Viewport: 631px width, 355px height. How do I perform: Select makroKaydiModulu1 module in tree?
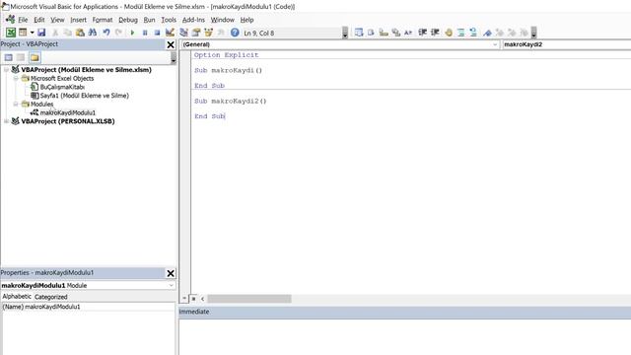point(68,112)
